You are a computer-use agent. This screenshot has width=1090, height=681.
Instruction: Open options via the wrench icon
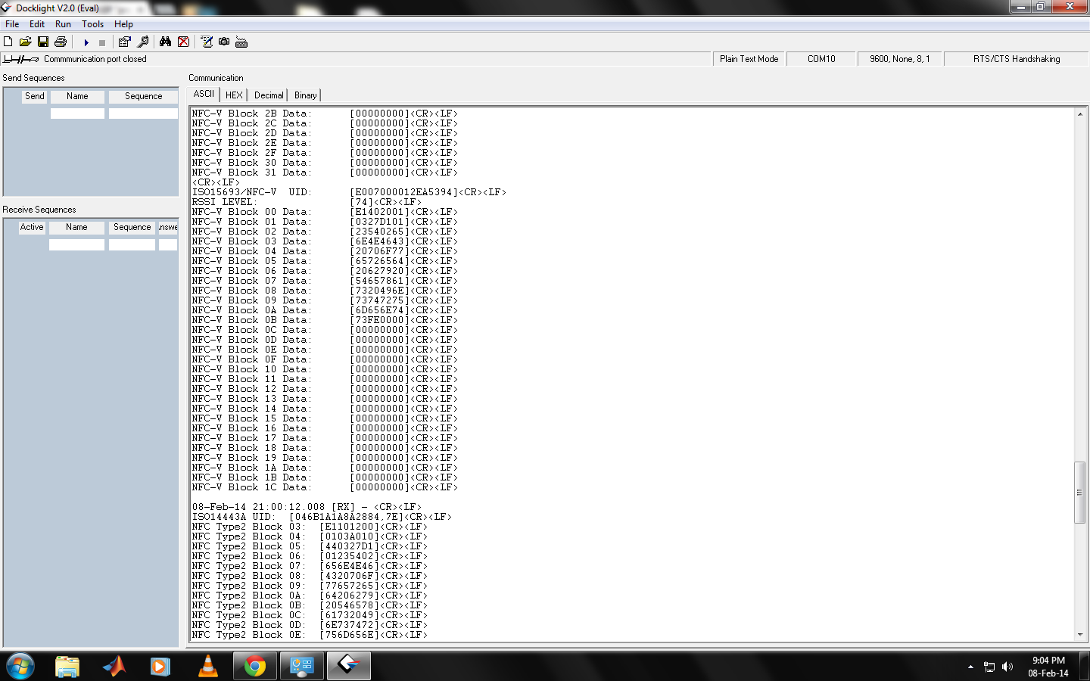143,42
